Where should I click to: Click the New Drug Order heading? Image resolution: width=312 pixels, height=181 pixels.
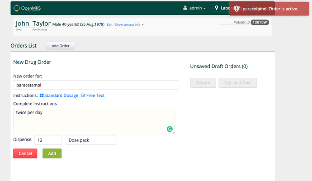pyautogui.click(x=32, y=62)
